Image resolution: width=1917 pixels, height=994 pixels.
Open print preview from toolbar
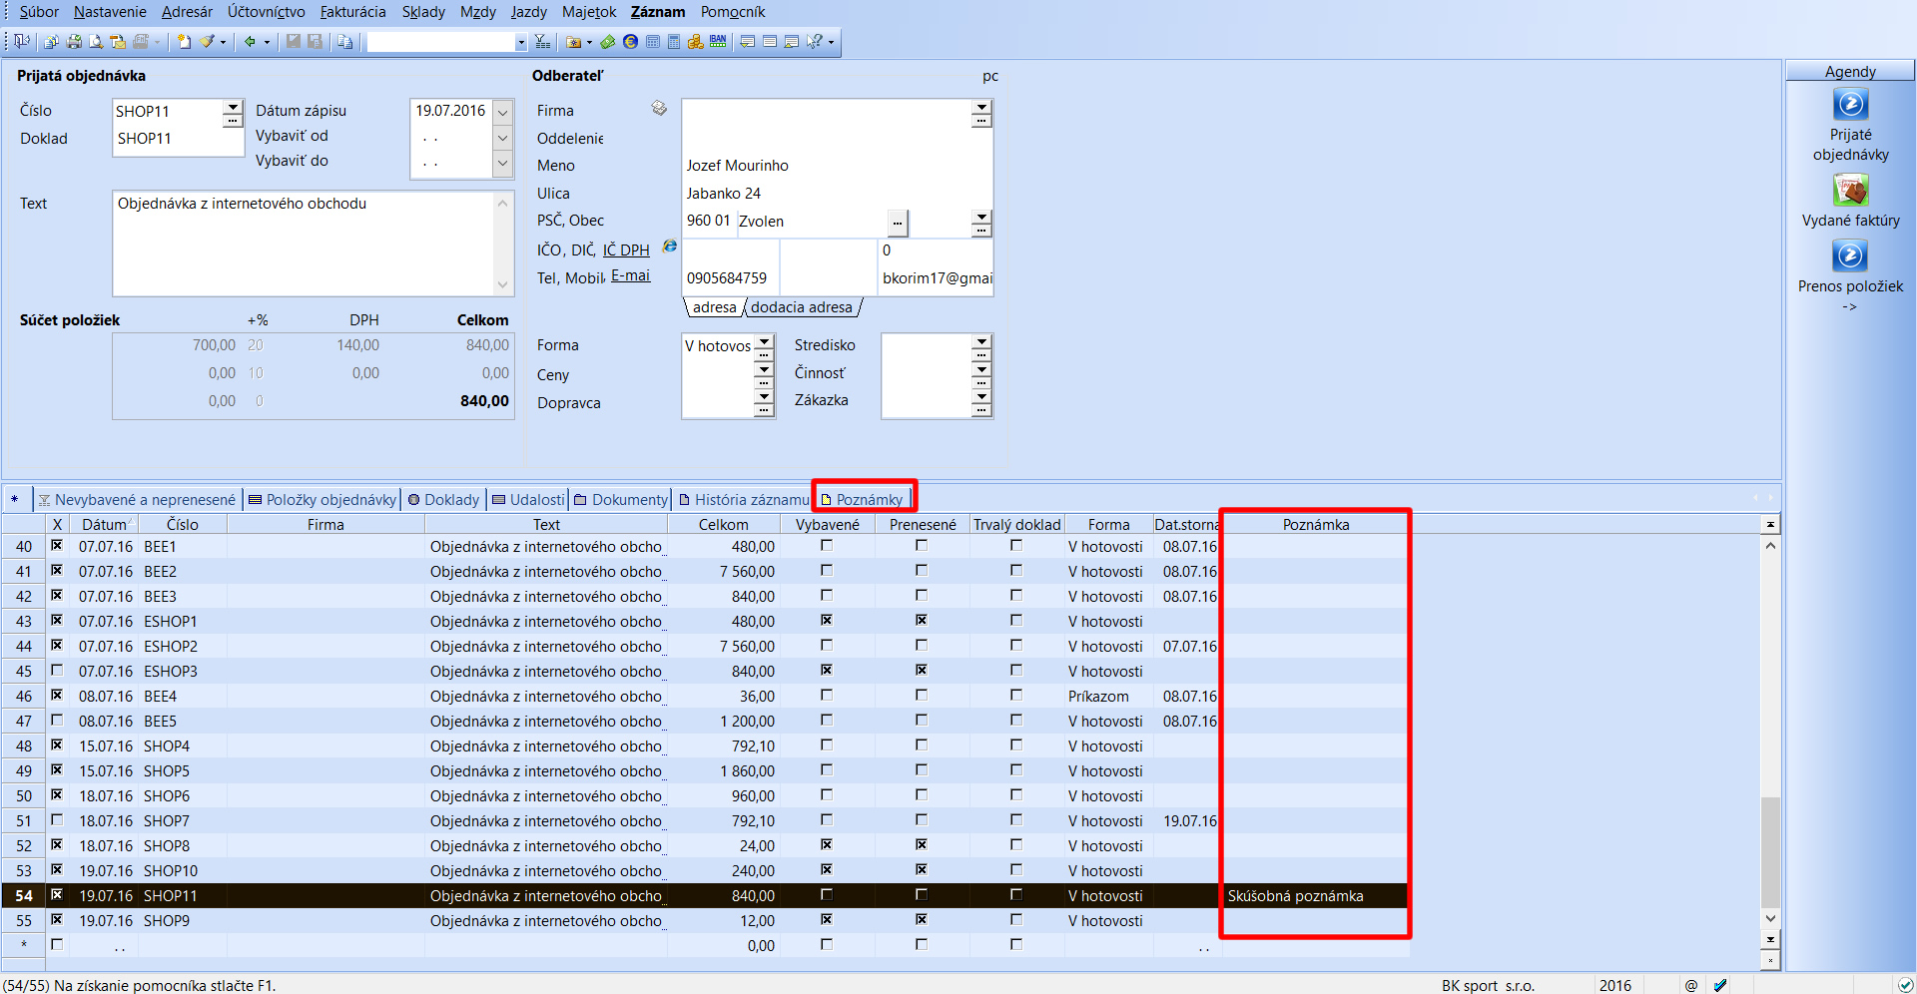pyautogui.click(x=96, y=42)
